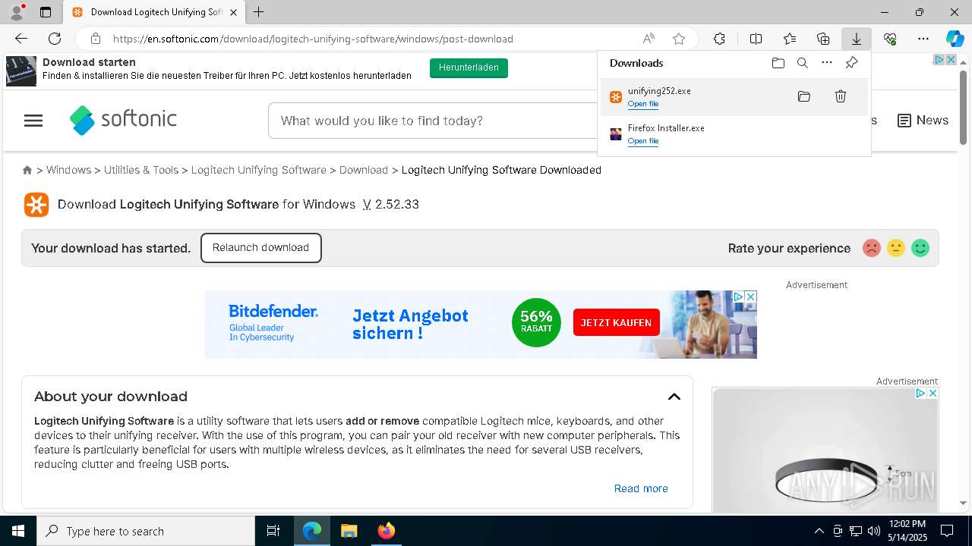972x546 pixels.
Task: Go to Logitech Unifying Software breadcrumb
Action: coord(259,170)
